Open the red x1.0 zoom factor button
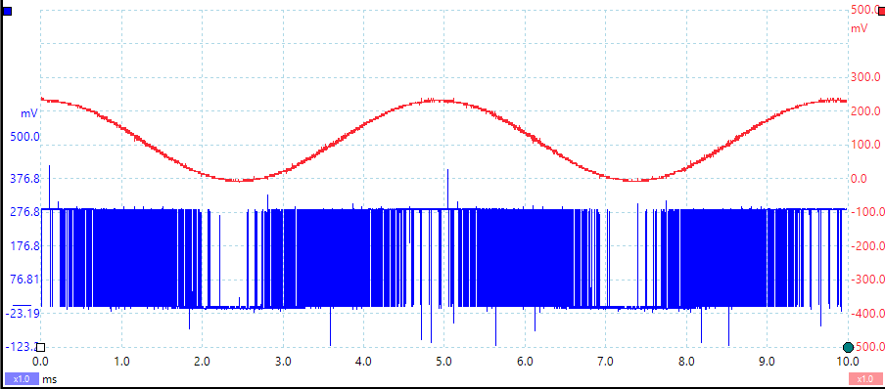Image resolution: width=885 pixels, height=389 pixels. coord(865,379)
